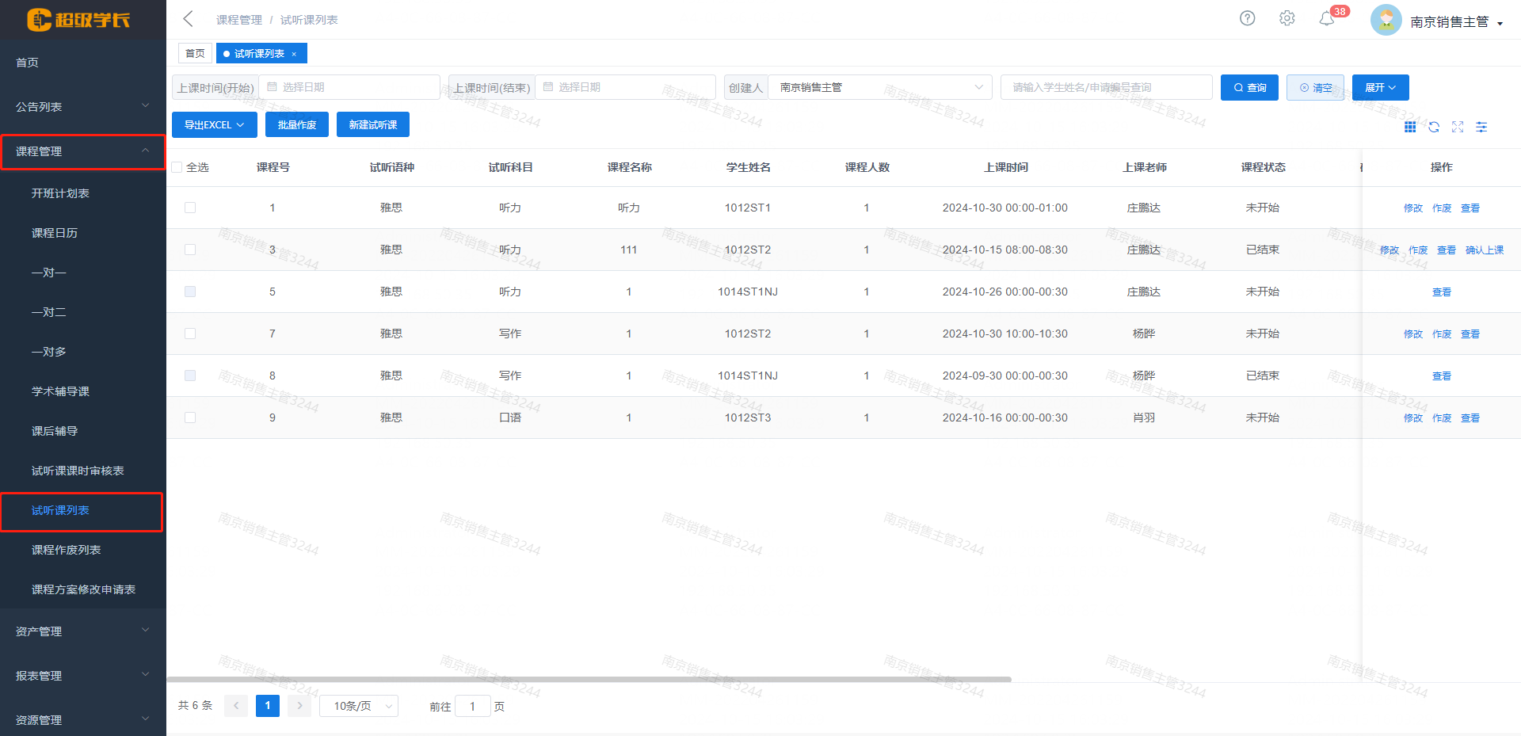Image resolution: width=1521 pixels, height=736 pixels.
Task: Close the 试听课列表 tab
Action: pos(294,54)
